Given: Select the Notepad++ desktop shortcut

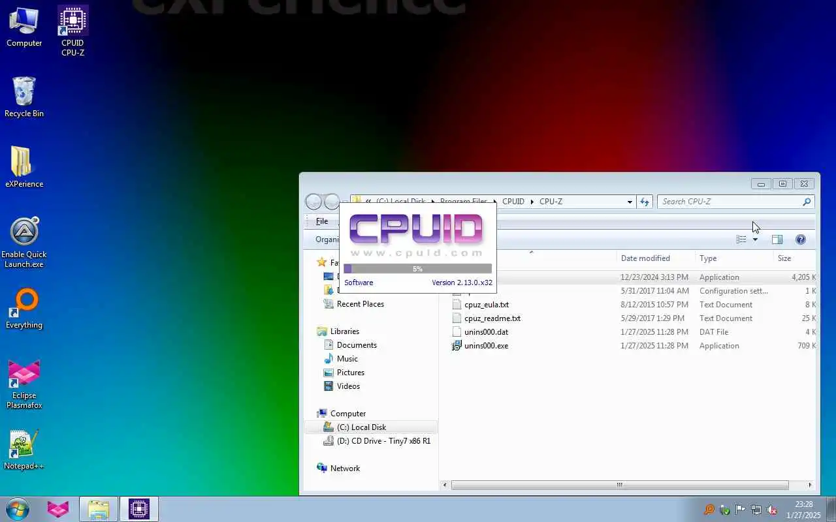Looking at the screenshot, I should 24,450.
